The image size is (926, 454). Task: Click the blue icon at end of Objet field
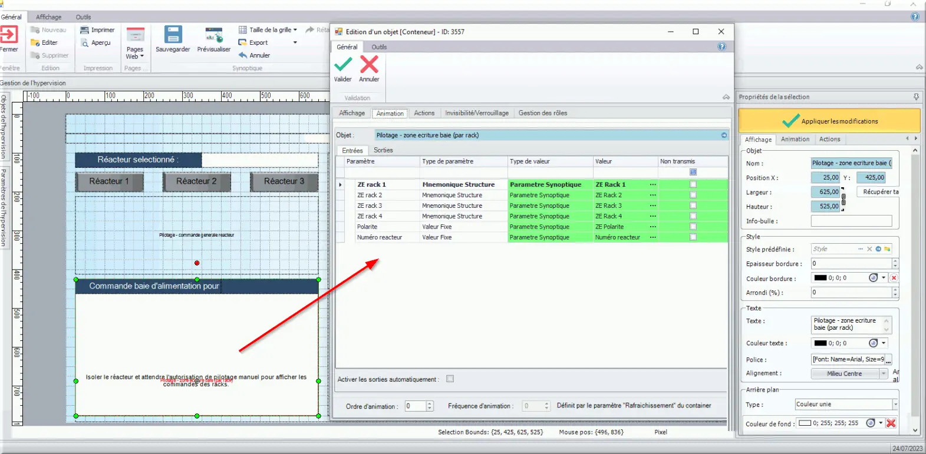(x=724, y=135)
